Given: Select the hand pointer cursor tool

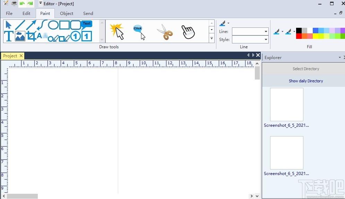Looking at the screenshot, I should [188, 32].
